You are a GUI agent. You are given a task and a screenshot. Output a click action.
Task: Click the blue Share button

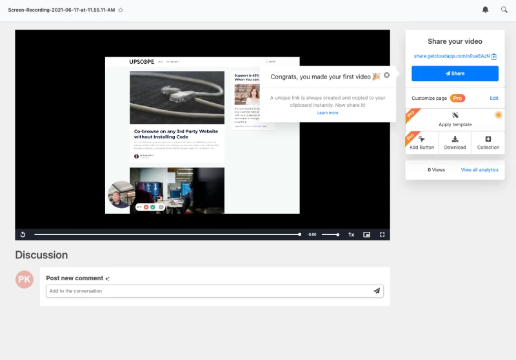pyautogui.click(x=455, y=73)
